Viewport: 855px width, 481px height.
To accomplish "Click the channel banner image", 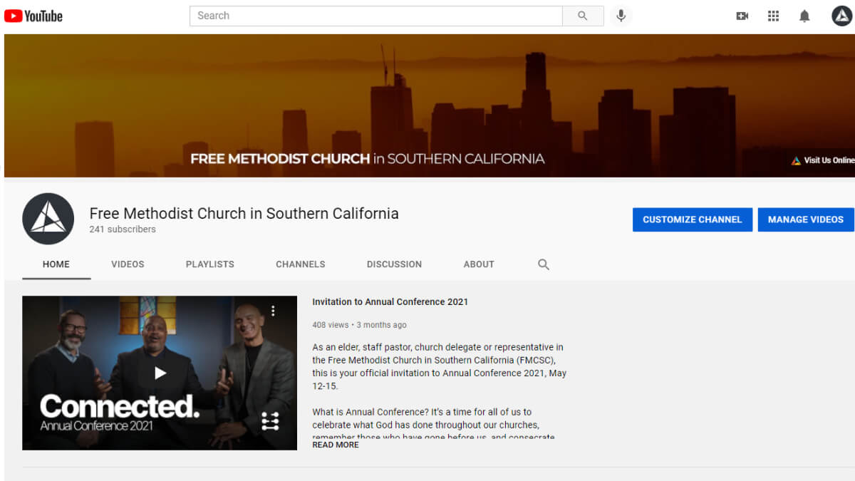I will tap(429, 105).
